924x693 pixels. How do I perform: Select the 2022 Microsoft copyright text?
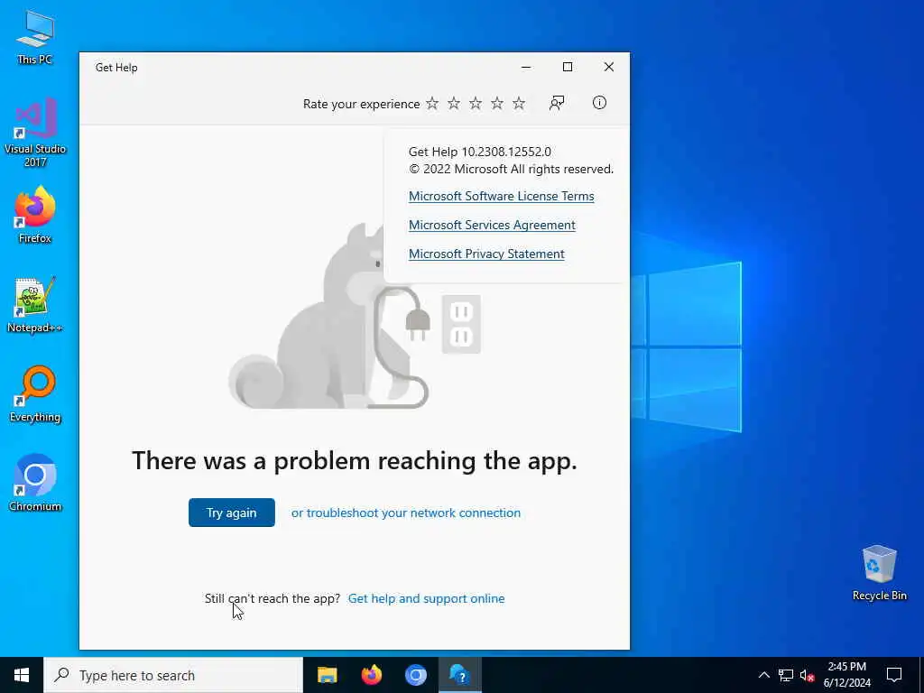(511, 169)
